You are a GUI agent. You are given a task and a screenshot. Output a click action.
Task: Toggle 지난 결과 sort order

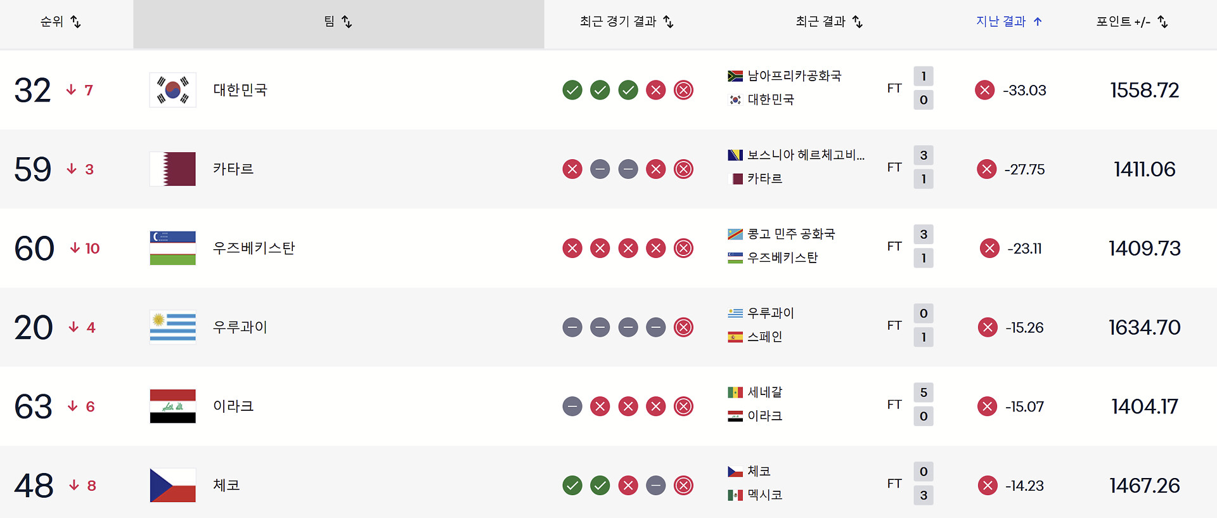pyautogui.click(x=1009, y=22)
